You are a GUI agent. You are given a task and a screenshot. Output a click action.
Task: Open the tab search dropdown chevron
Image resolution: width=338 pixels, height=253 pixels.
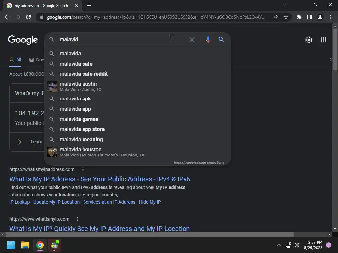pos(285,5)
